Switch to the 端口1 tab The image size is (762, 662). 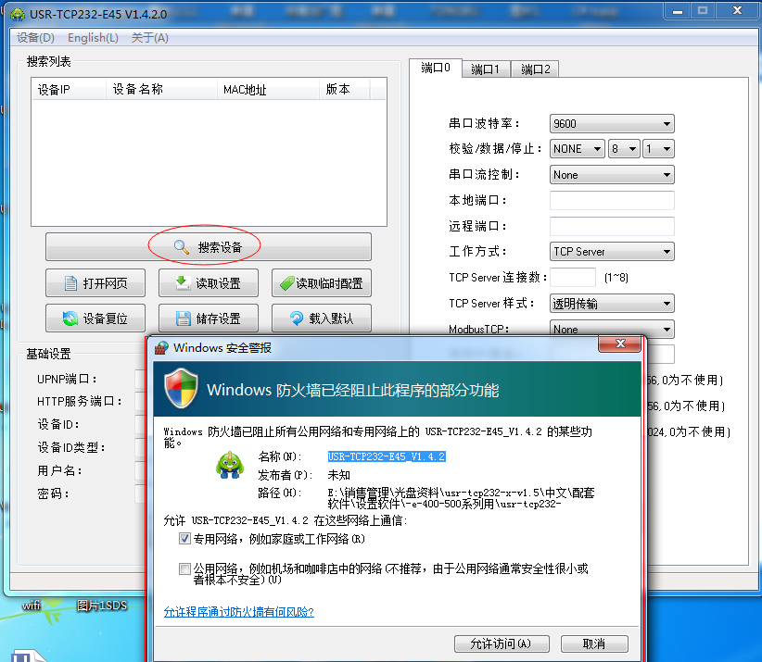(x=485, y=69)
